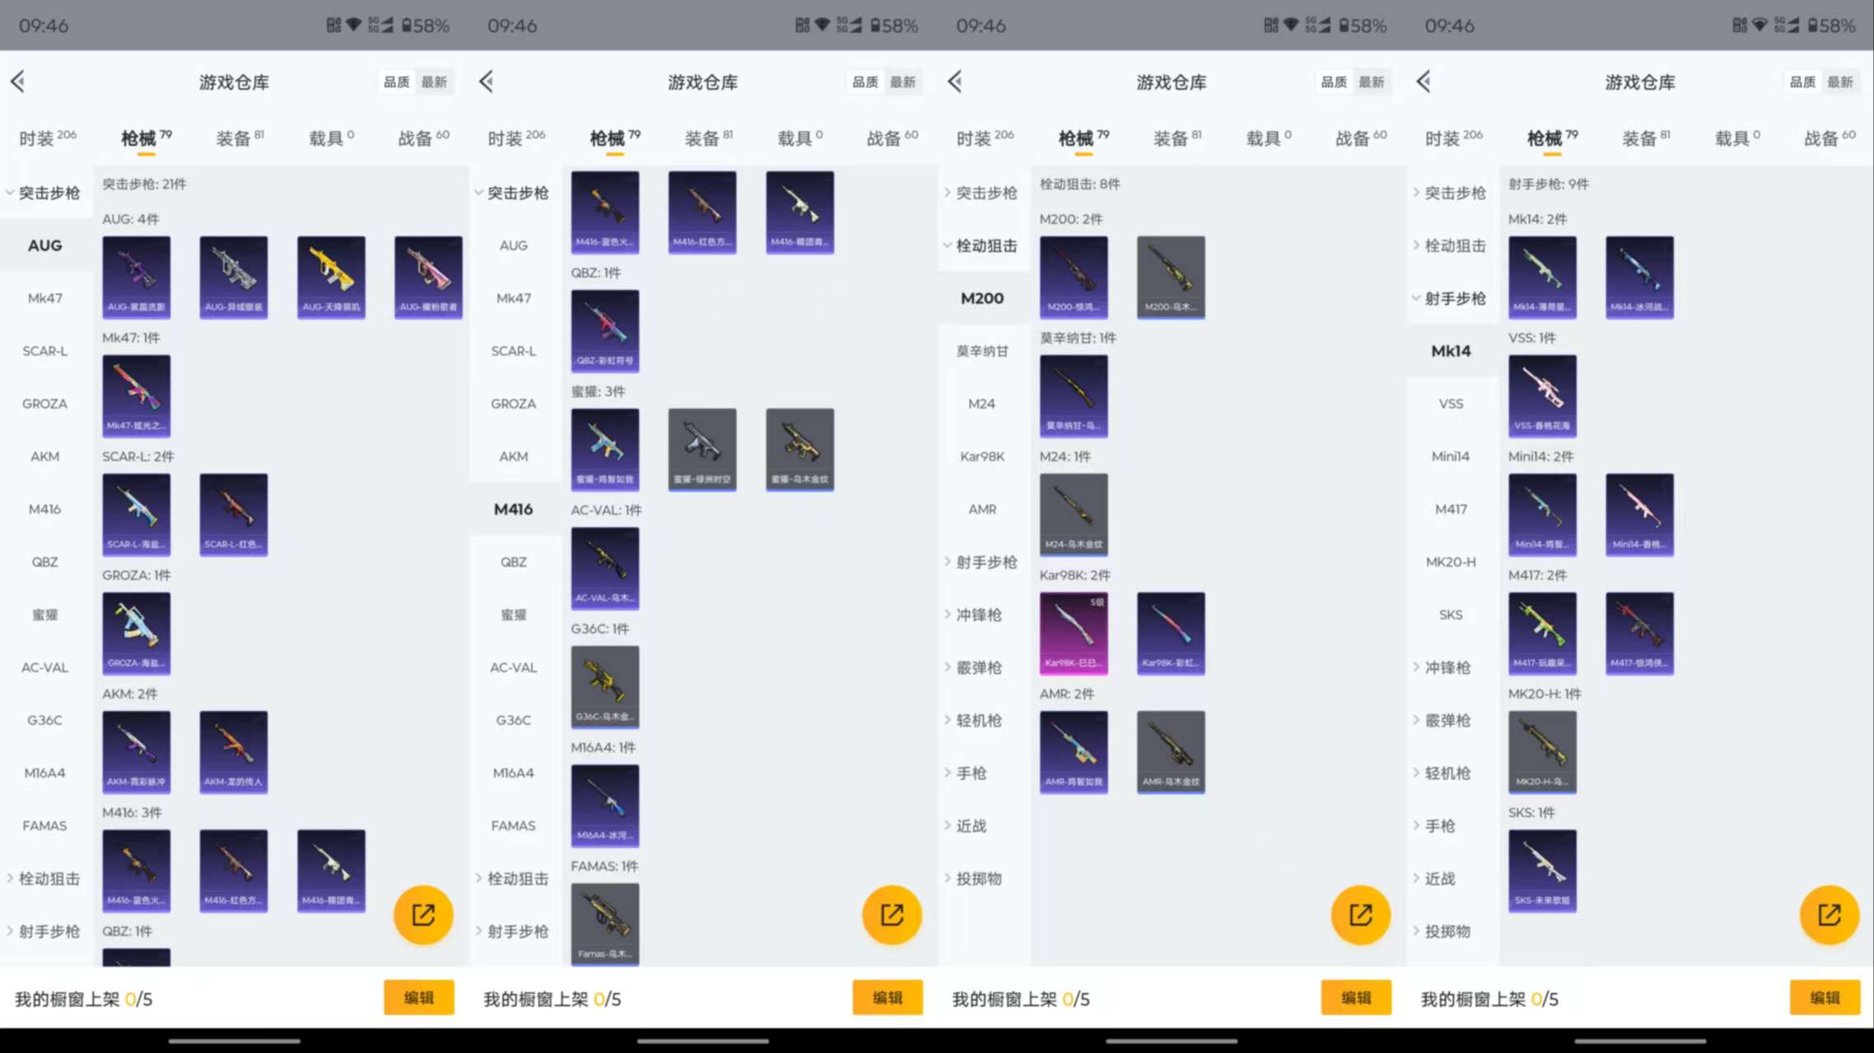
Task: Open the share export button near 编辑
Action: coord(423,914)
